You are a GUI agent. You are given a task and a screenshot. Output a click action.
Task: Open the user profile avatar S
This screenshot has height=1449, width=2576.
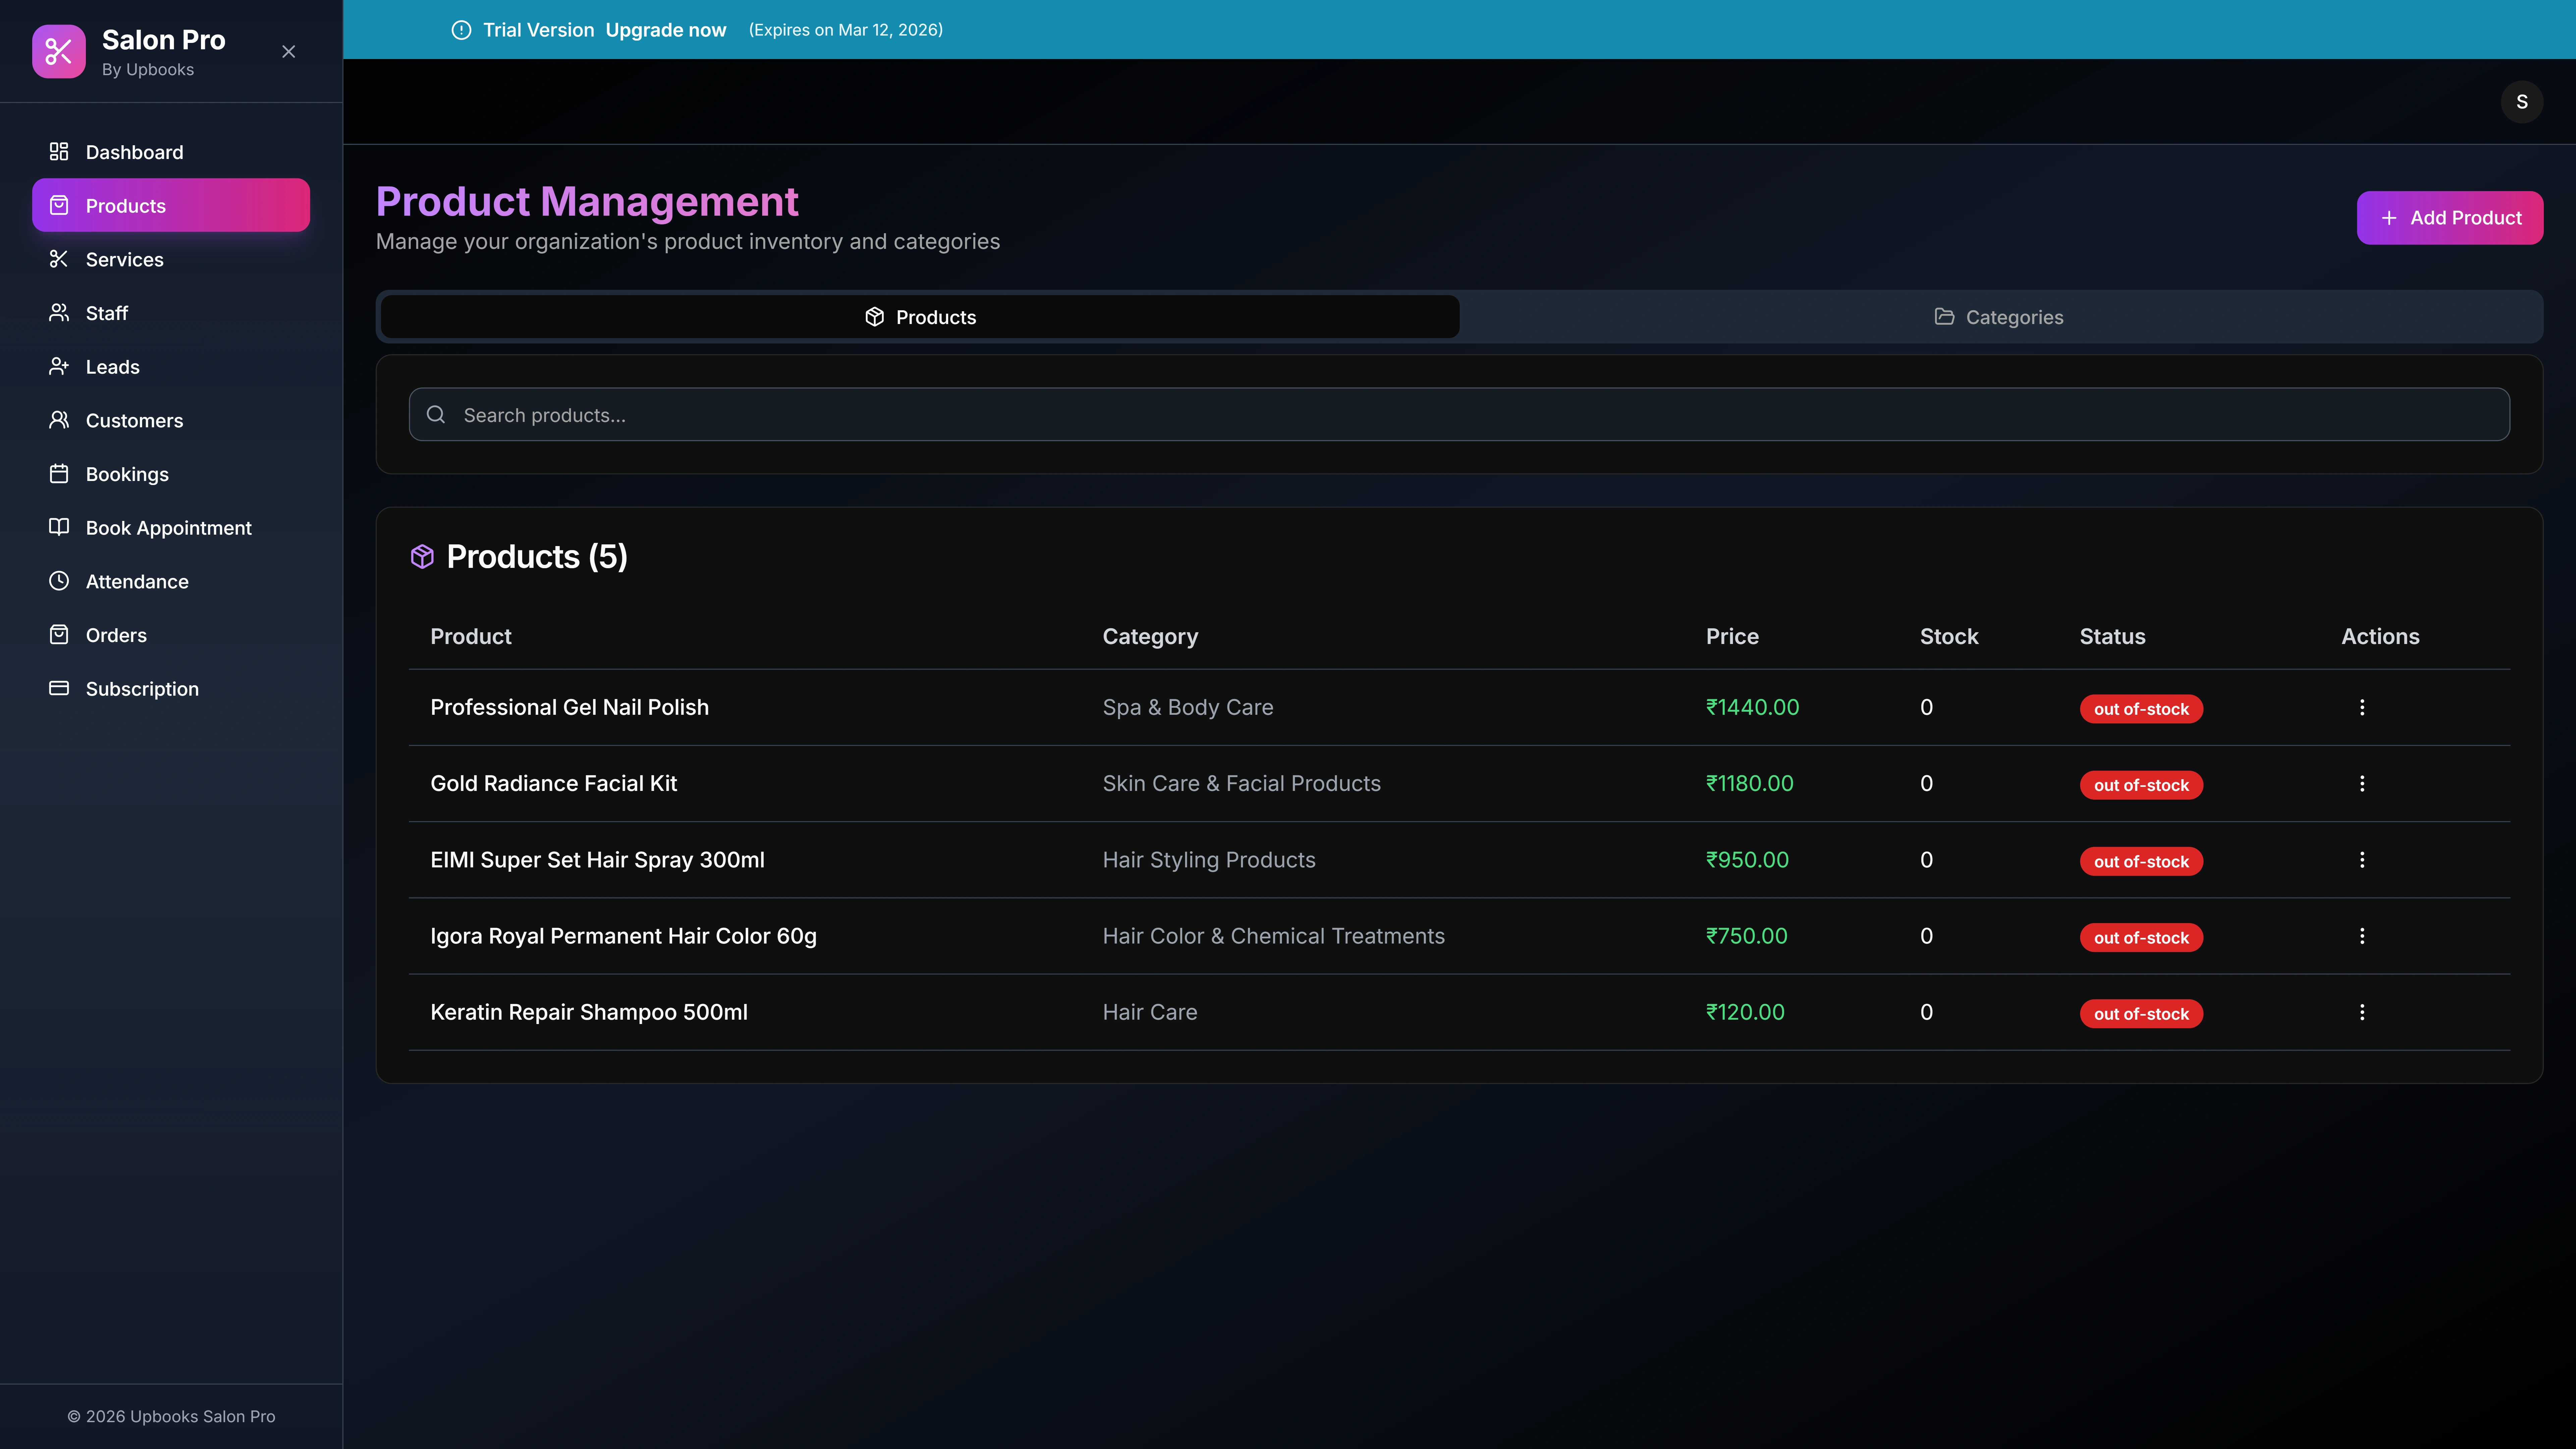point(2521,102)
